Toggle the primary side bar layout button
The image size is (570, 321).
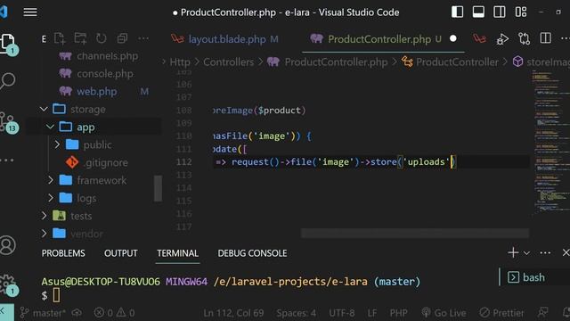click(457, 12)
